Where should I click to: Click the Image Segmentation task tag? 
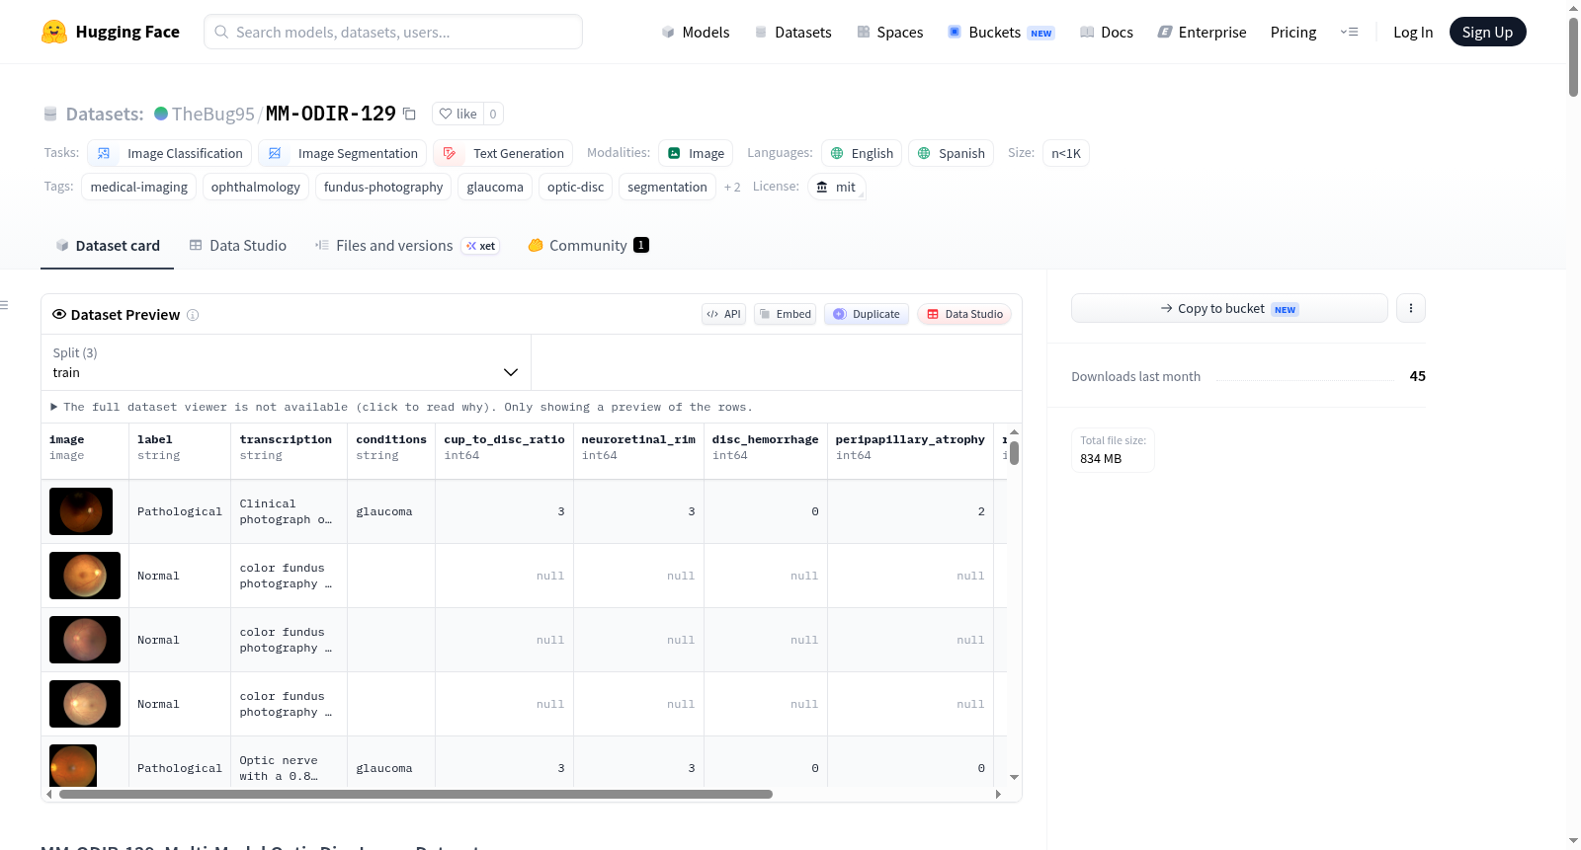click(342, 153)
